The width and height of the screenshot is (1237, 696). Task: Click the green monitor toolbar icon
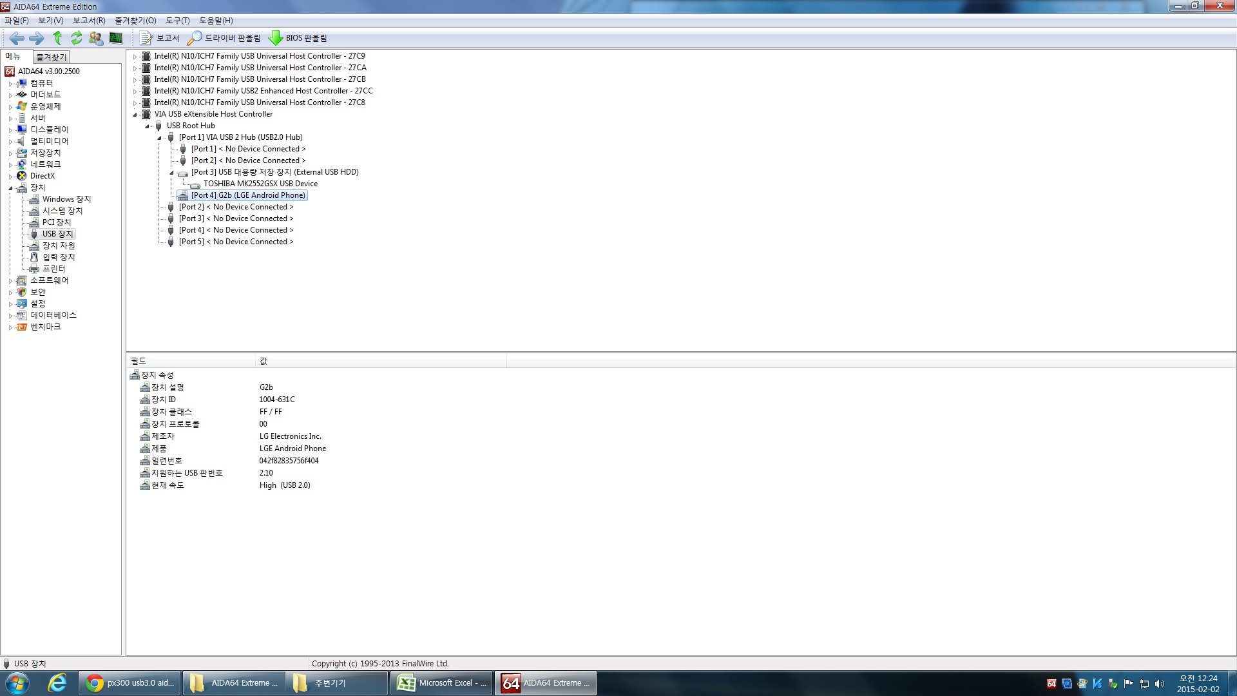pos(116,38)
